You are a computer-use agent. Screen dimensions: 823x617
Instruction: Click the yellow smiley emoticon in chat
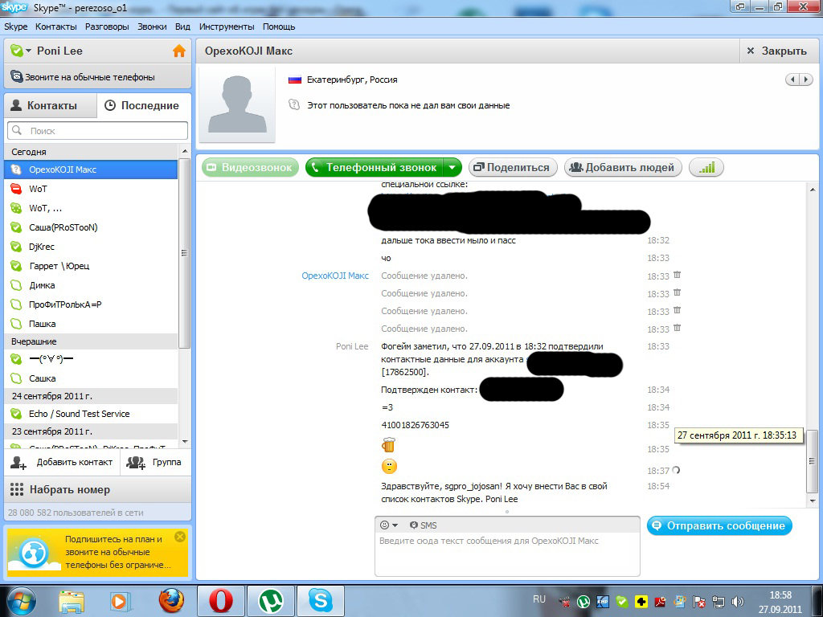(x=389, y=467)
